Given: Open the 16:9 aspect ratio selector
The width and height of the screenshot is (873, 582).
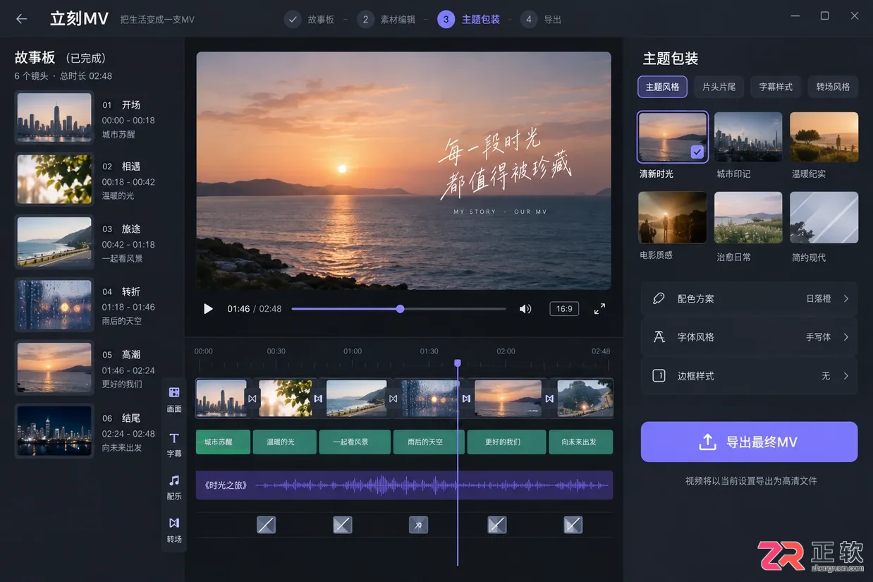Looking at the screenshot, I should [564, 309].
